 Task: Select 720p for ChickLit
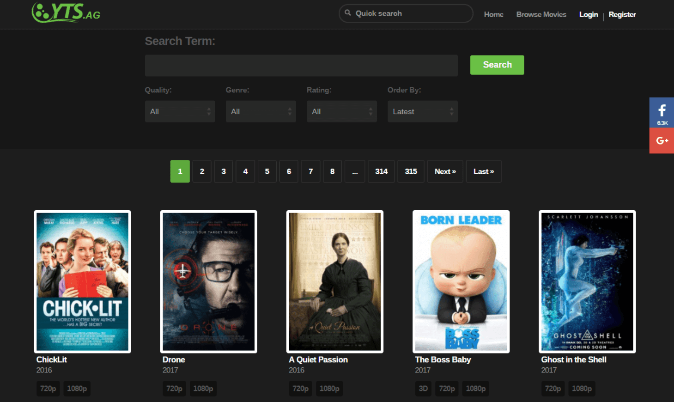(x=48, y=389)
